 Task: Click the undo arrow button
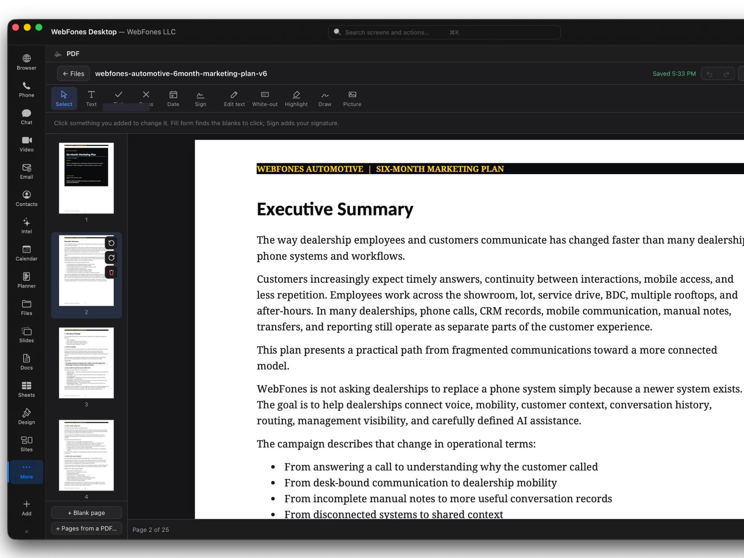point(710,74)
